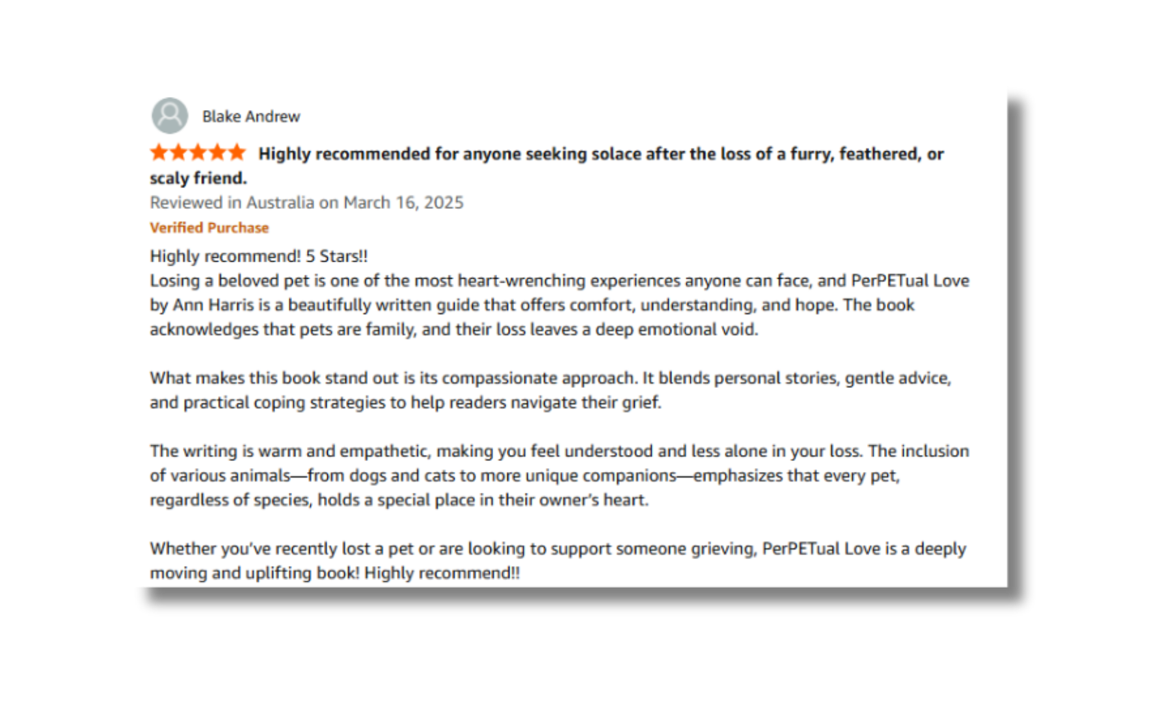Click 'Highly recommend! 5 Stars!!' text line
1171x703 pixels.
click(259, 256)
